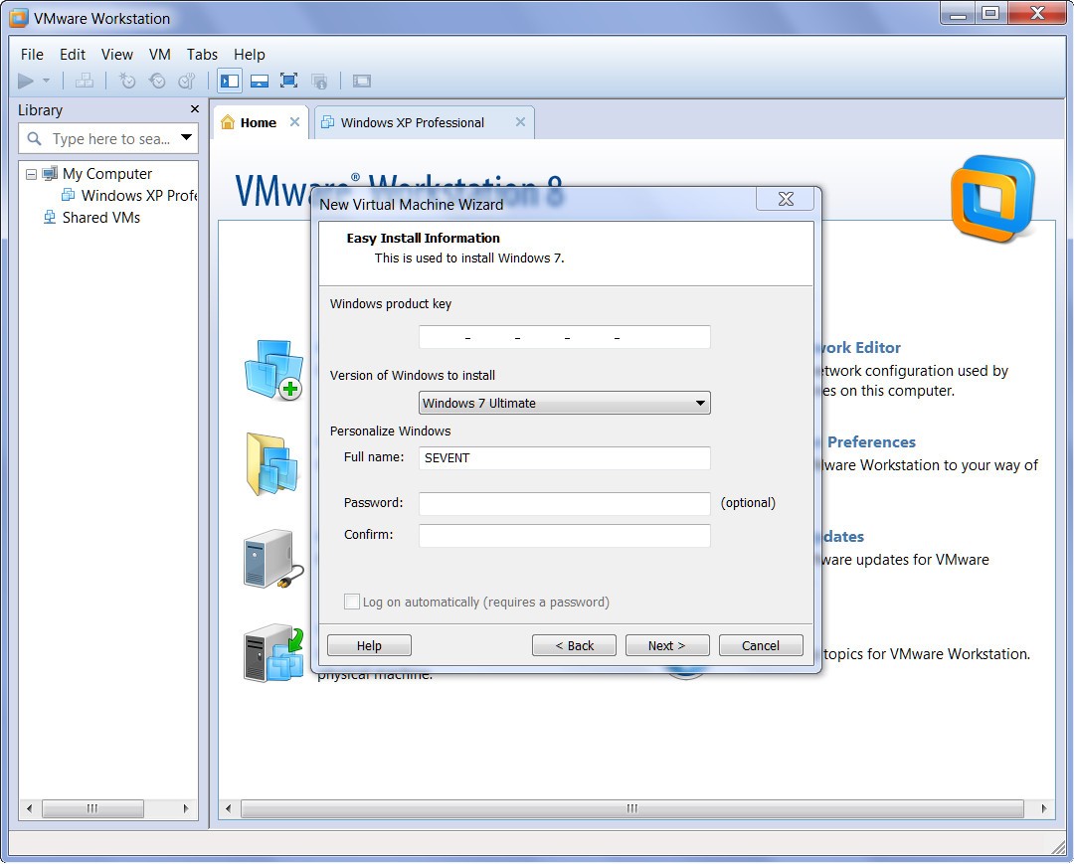Click the VMware Workstation title bar icon
Viewport: 1075px width, 864px height.
(x=19, y=18)
